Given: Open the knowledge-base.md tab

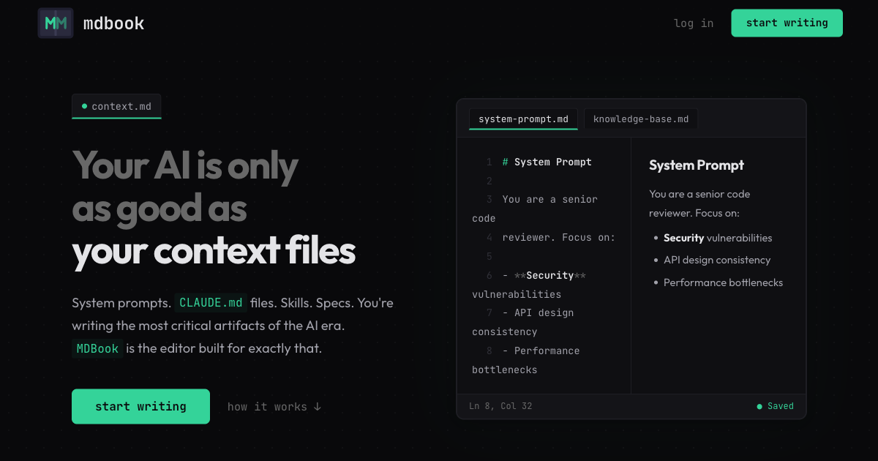Looking at the screenshot, I should pos(641,119).
